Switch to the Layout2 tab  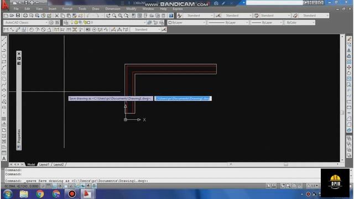[59, 165]
